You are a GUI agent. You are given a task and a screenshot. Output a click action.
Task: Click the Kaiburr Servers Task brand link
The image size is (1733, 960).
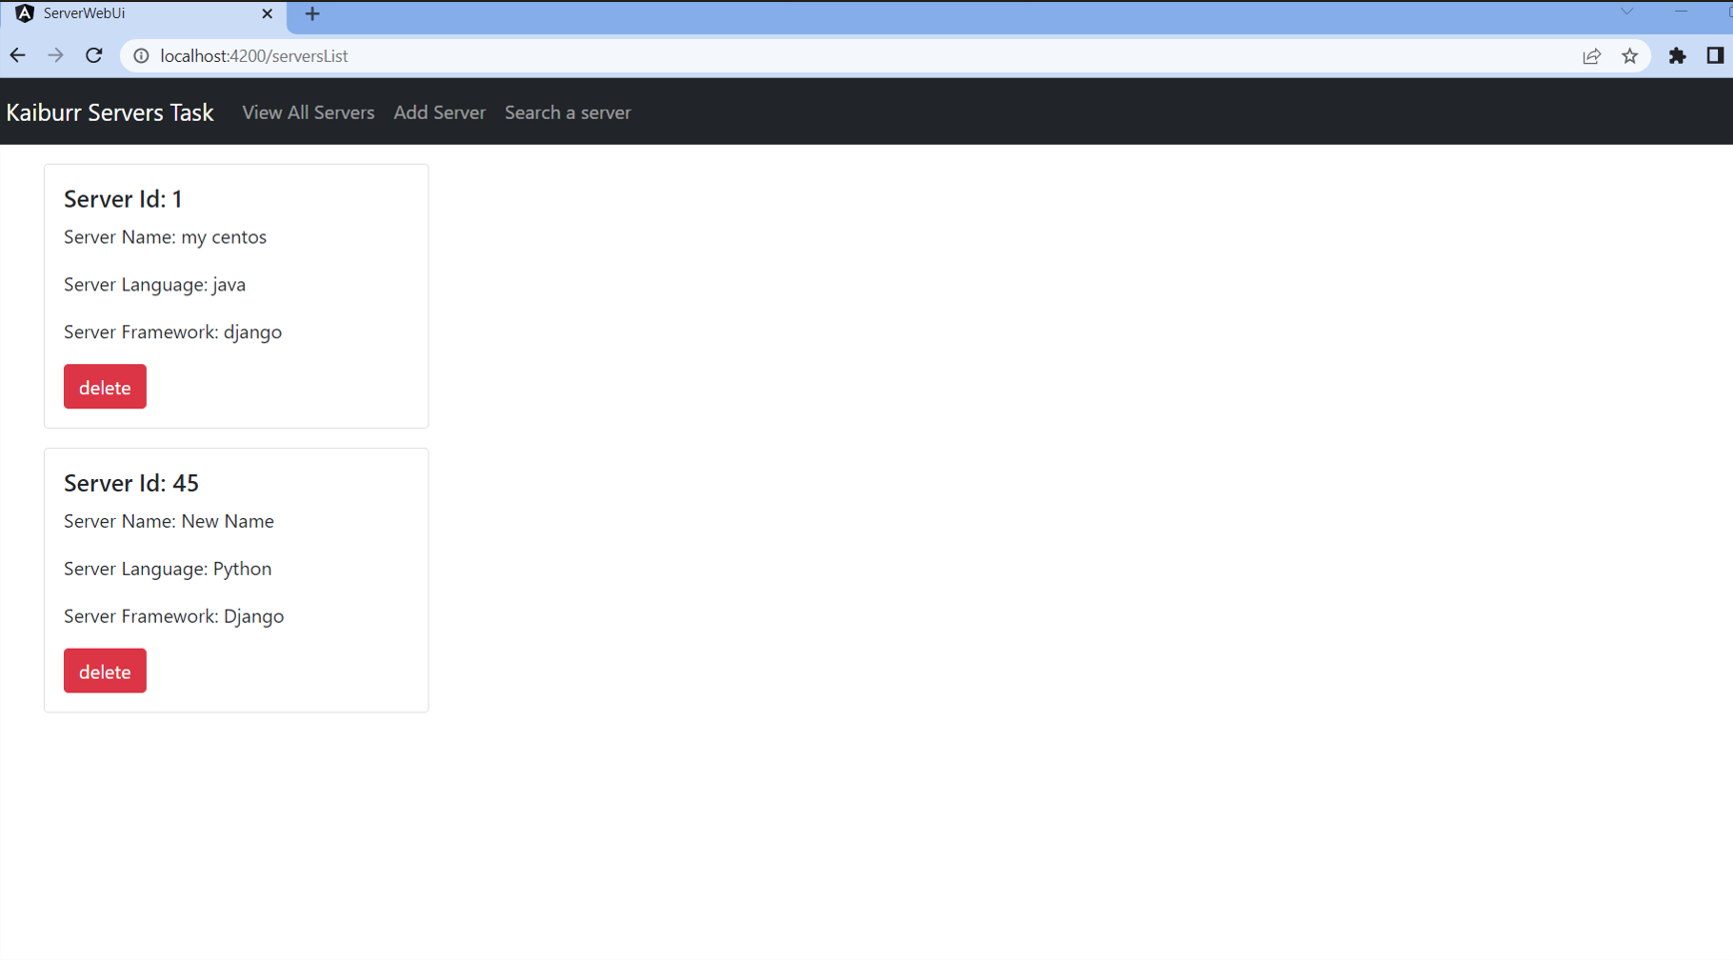pos(110,112)
